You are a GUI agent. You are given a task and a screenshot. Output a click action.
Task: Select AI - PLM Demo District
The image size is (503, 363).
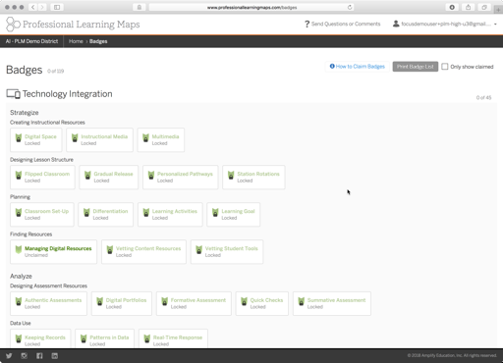pyautogui.click(x=31, y=41)
